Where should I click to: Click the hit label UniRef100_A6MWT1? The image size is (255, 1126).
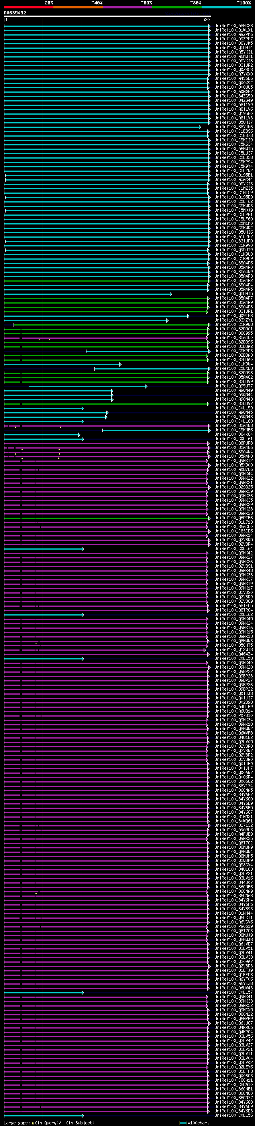point(233,56)
